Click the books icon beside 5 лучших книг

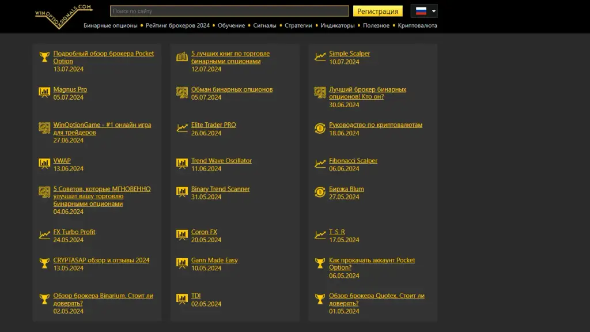[182, 57]
